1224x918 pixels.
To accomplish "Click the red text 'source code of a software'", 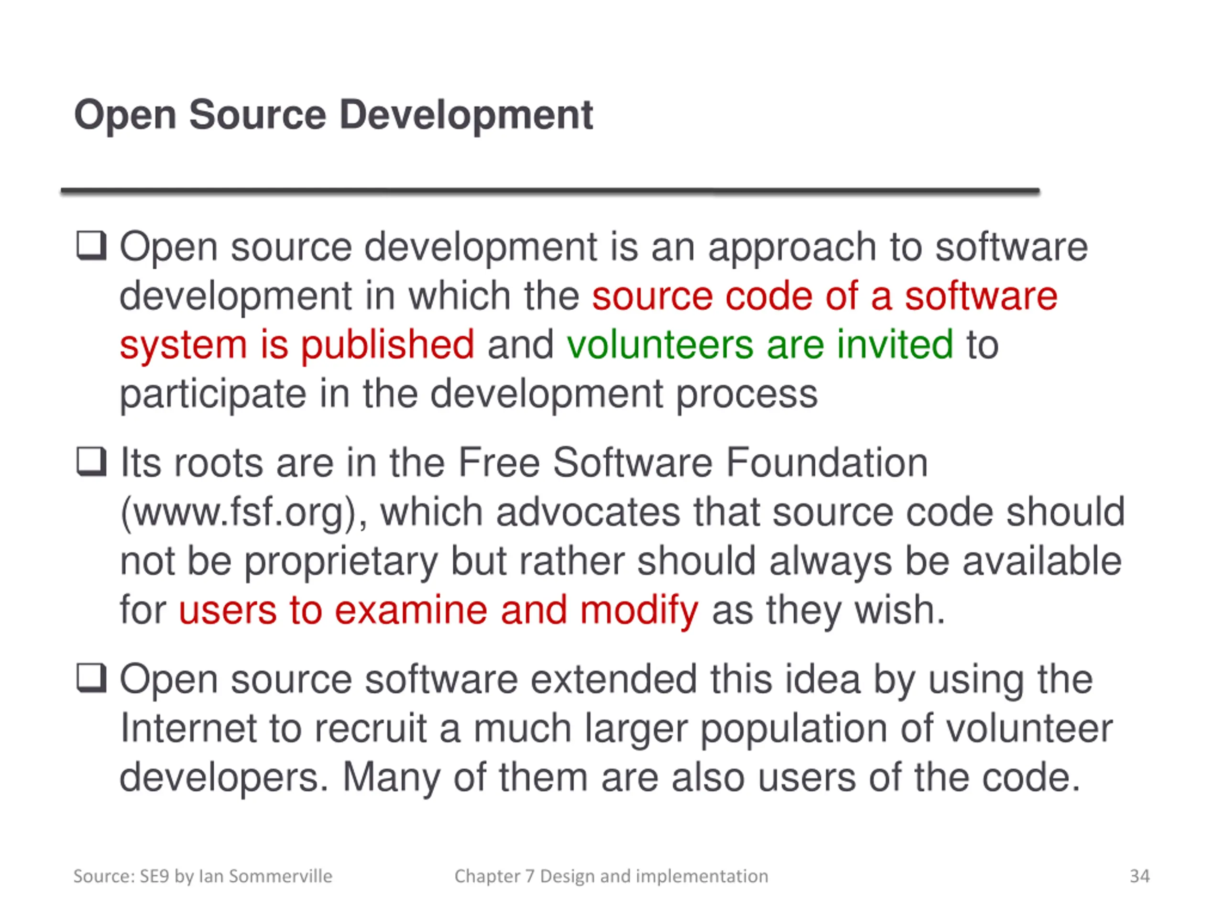I will coord(824,295).
